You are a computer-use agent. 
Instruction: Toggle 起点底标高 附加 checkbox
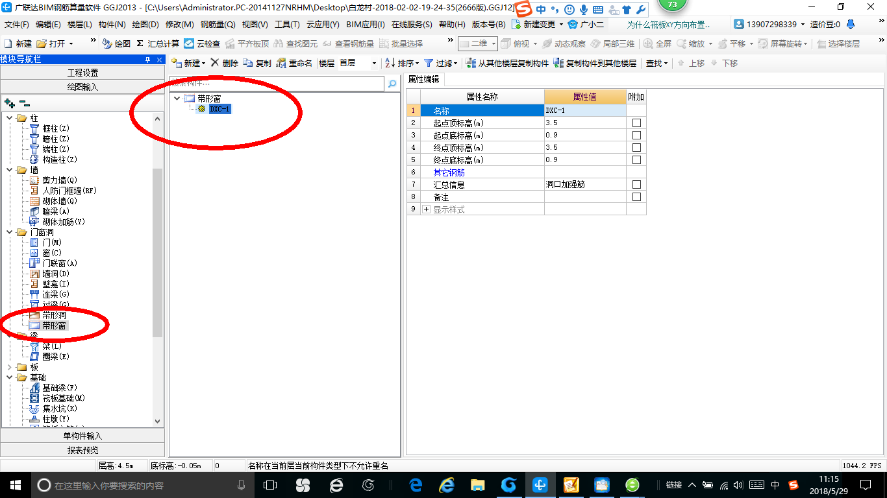point(636,135)
